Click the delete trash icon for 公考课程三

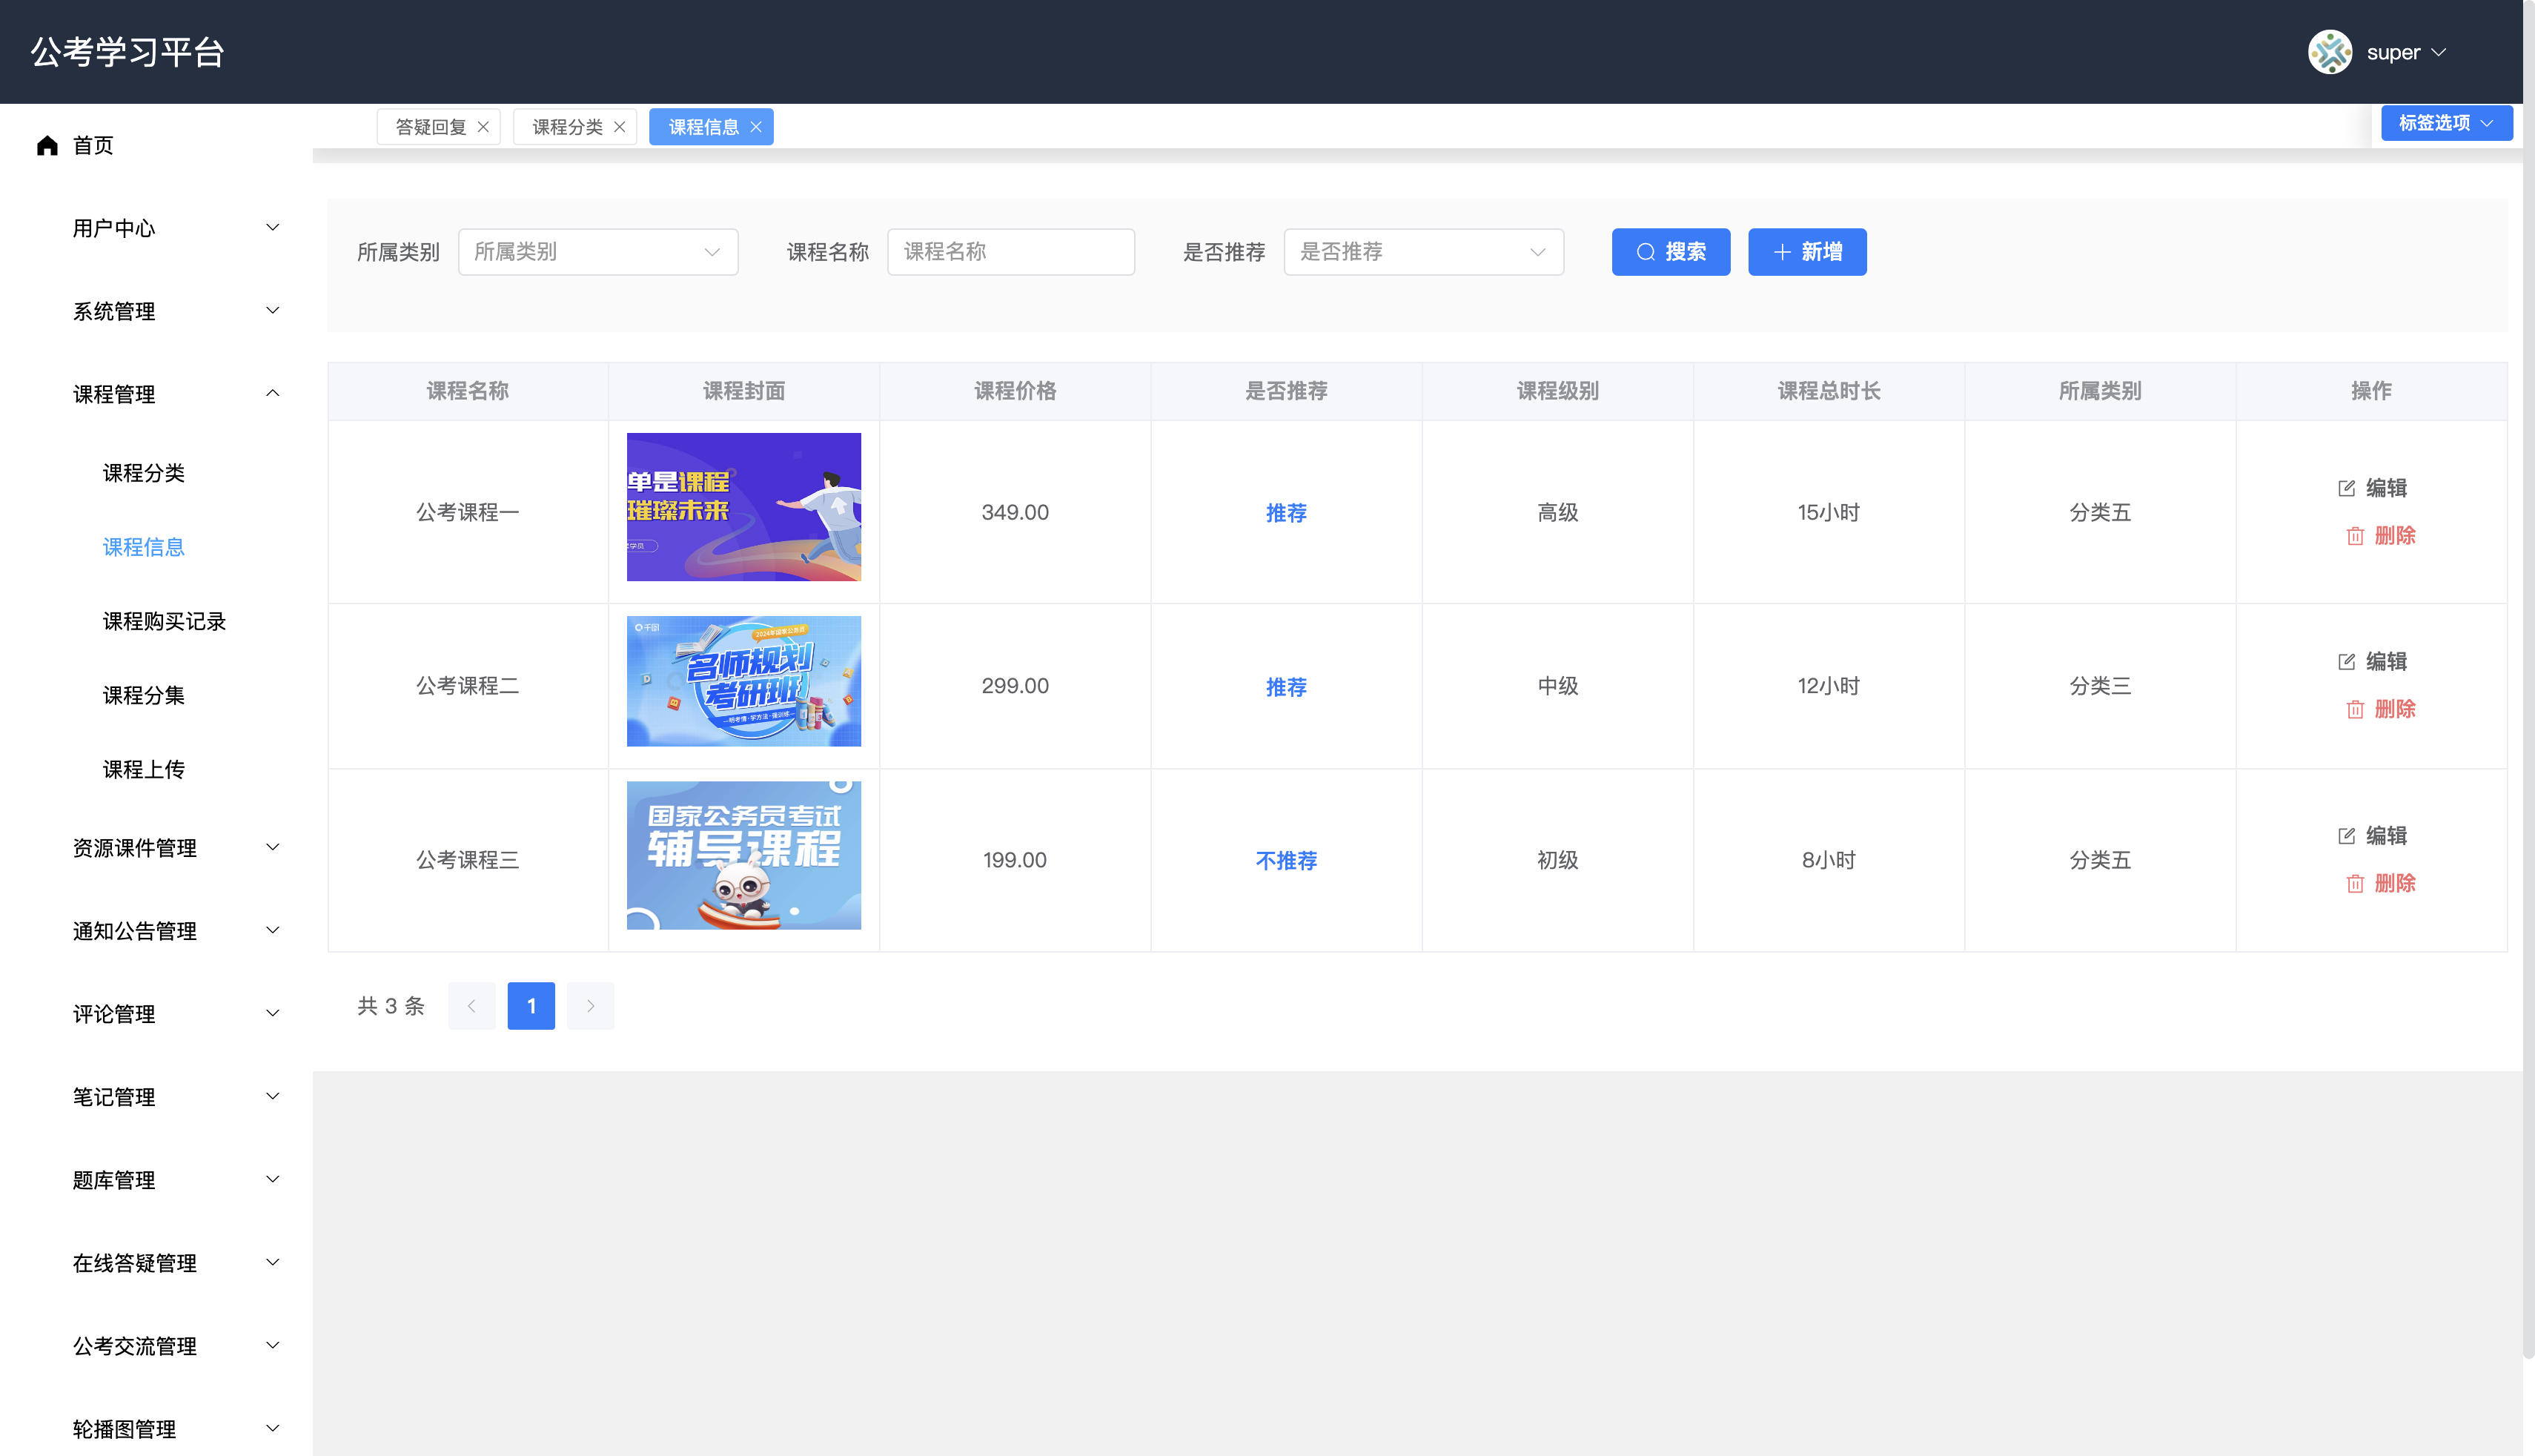pyautogui.click(x=2356, y=884)
